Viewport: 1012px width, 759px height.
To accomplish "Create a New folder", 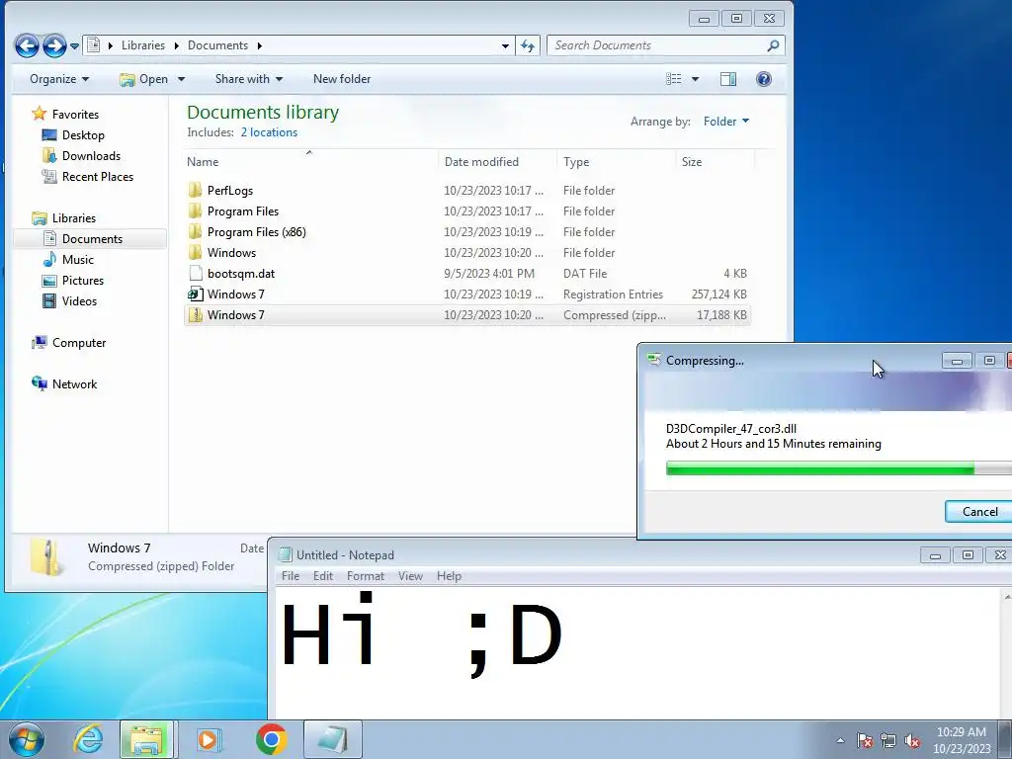I will point(342,79).
